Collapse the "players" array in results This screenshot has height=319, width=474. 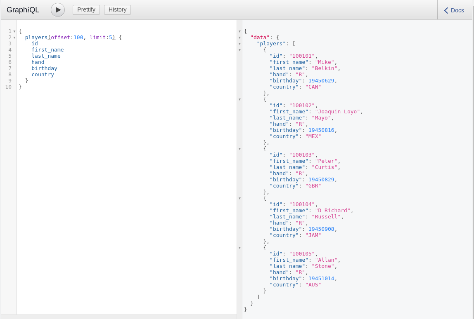(239, 44)
